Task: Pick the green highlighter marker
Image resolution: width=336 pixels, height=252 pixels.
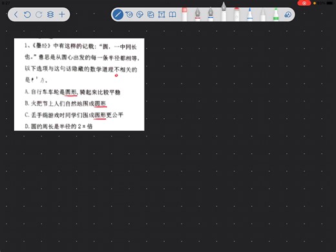Action: click(276, 14)
